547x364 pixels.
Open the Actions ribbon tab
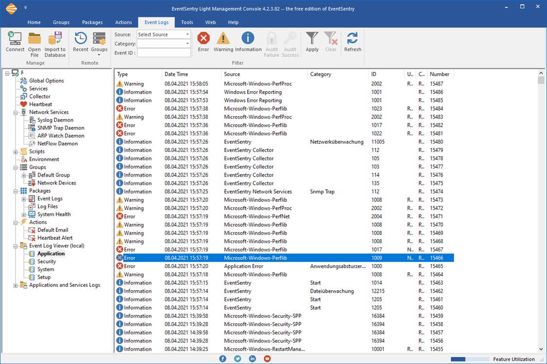pyautogui.click(x=123, y=22)
